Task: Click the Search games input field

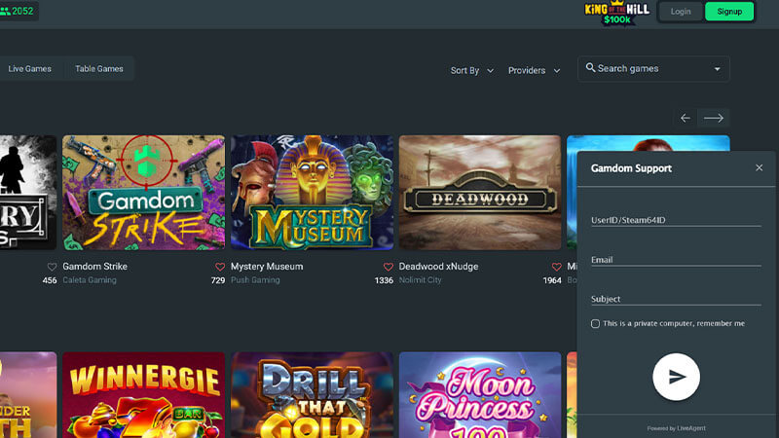Action: (652, 68)
